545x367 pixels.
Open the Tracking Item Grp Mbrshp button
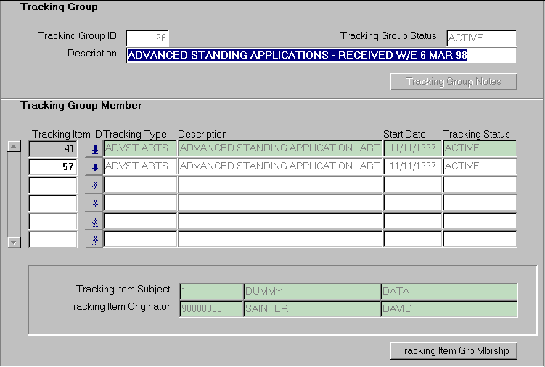tap(454, 351)
